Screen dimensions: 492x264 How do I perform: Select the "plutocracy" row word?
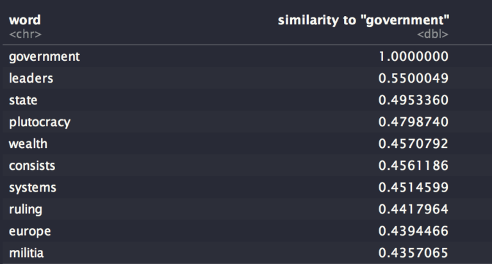(40, 122)
